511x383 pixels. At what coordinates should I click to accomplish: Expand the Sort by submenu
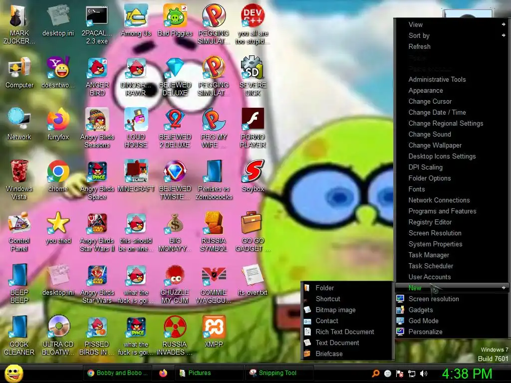click(x=451, y=35)
